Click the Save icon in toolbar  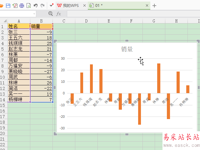pyautogui.click(x=8, y=6)
